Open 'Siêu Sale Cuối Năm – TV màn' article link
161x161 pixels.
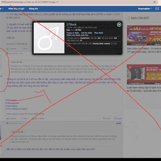point(144,50)
